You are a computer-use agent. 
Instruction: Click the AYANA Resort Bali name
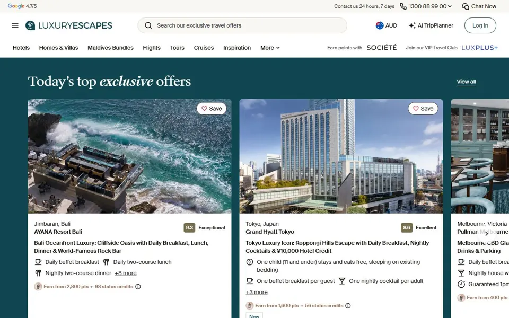pos(58,232)
